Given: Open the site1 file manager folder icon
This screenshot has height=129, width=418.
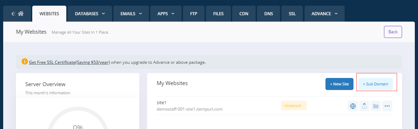Looking at the screenshot, I should 375,106.
